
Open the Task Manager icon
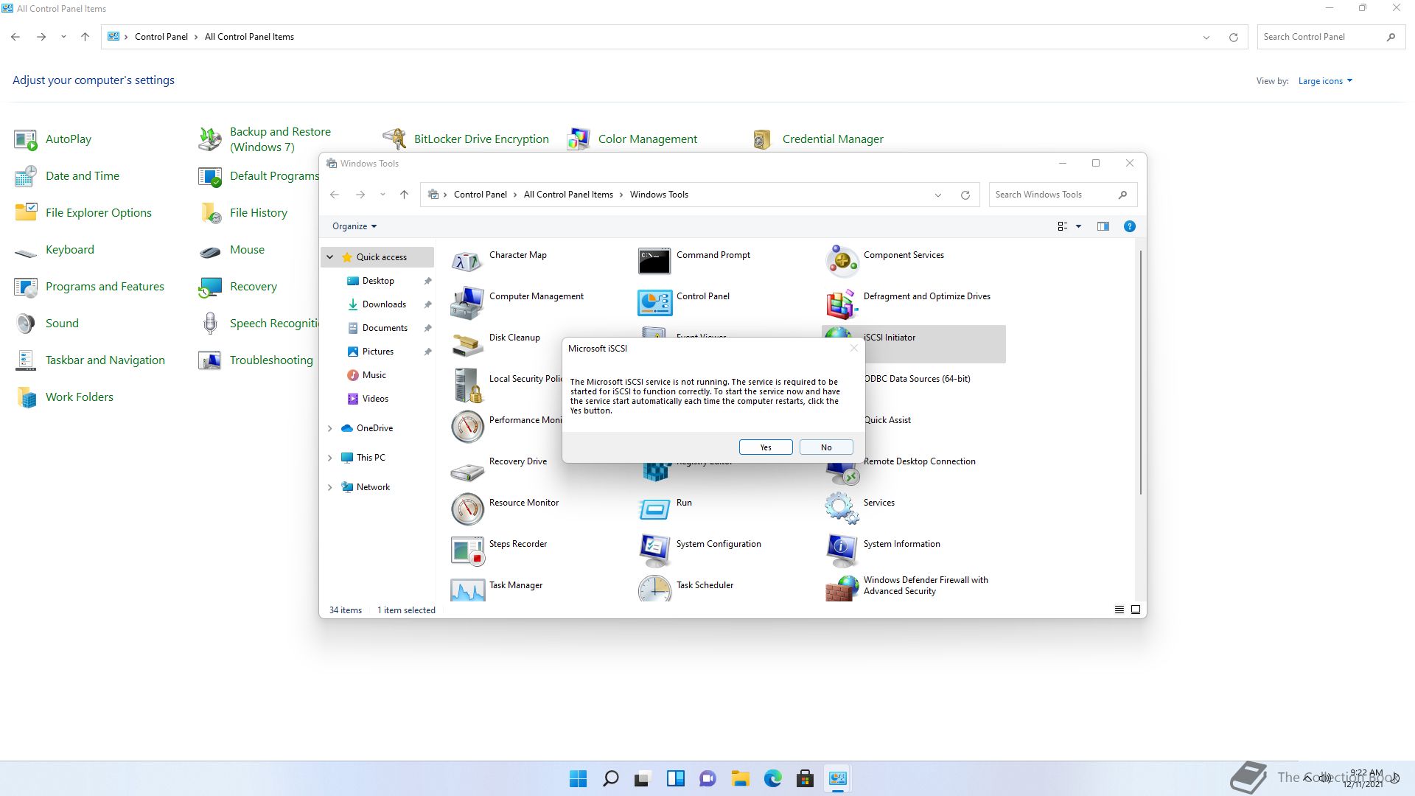click(x=467, y=589)
